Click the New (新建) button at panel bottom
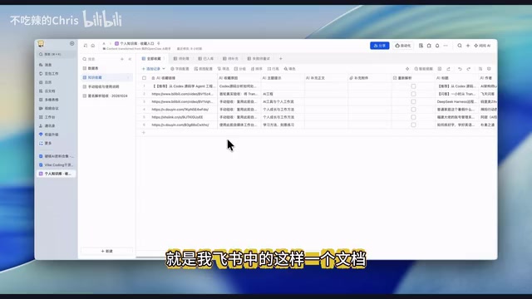The image size is (532, 299). 107,251
